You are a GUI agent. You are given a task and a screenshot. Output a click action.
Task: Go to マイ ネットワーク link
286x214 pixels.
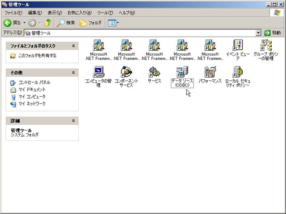[32, 104]
